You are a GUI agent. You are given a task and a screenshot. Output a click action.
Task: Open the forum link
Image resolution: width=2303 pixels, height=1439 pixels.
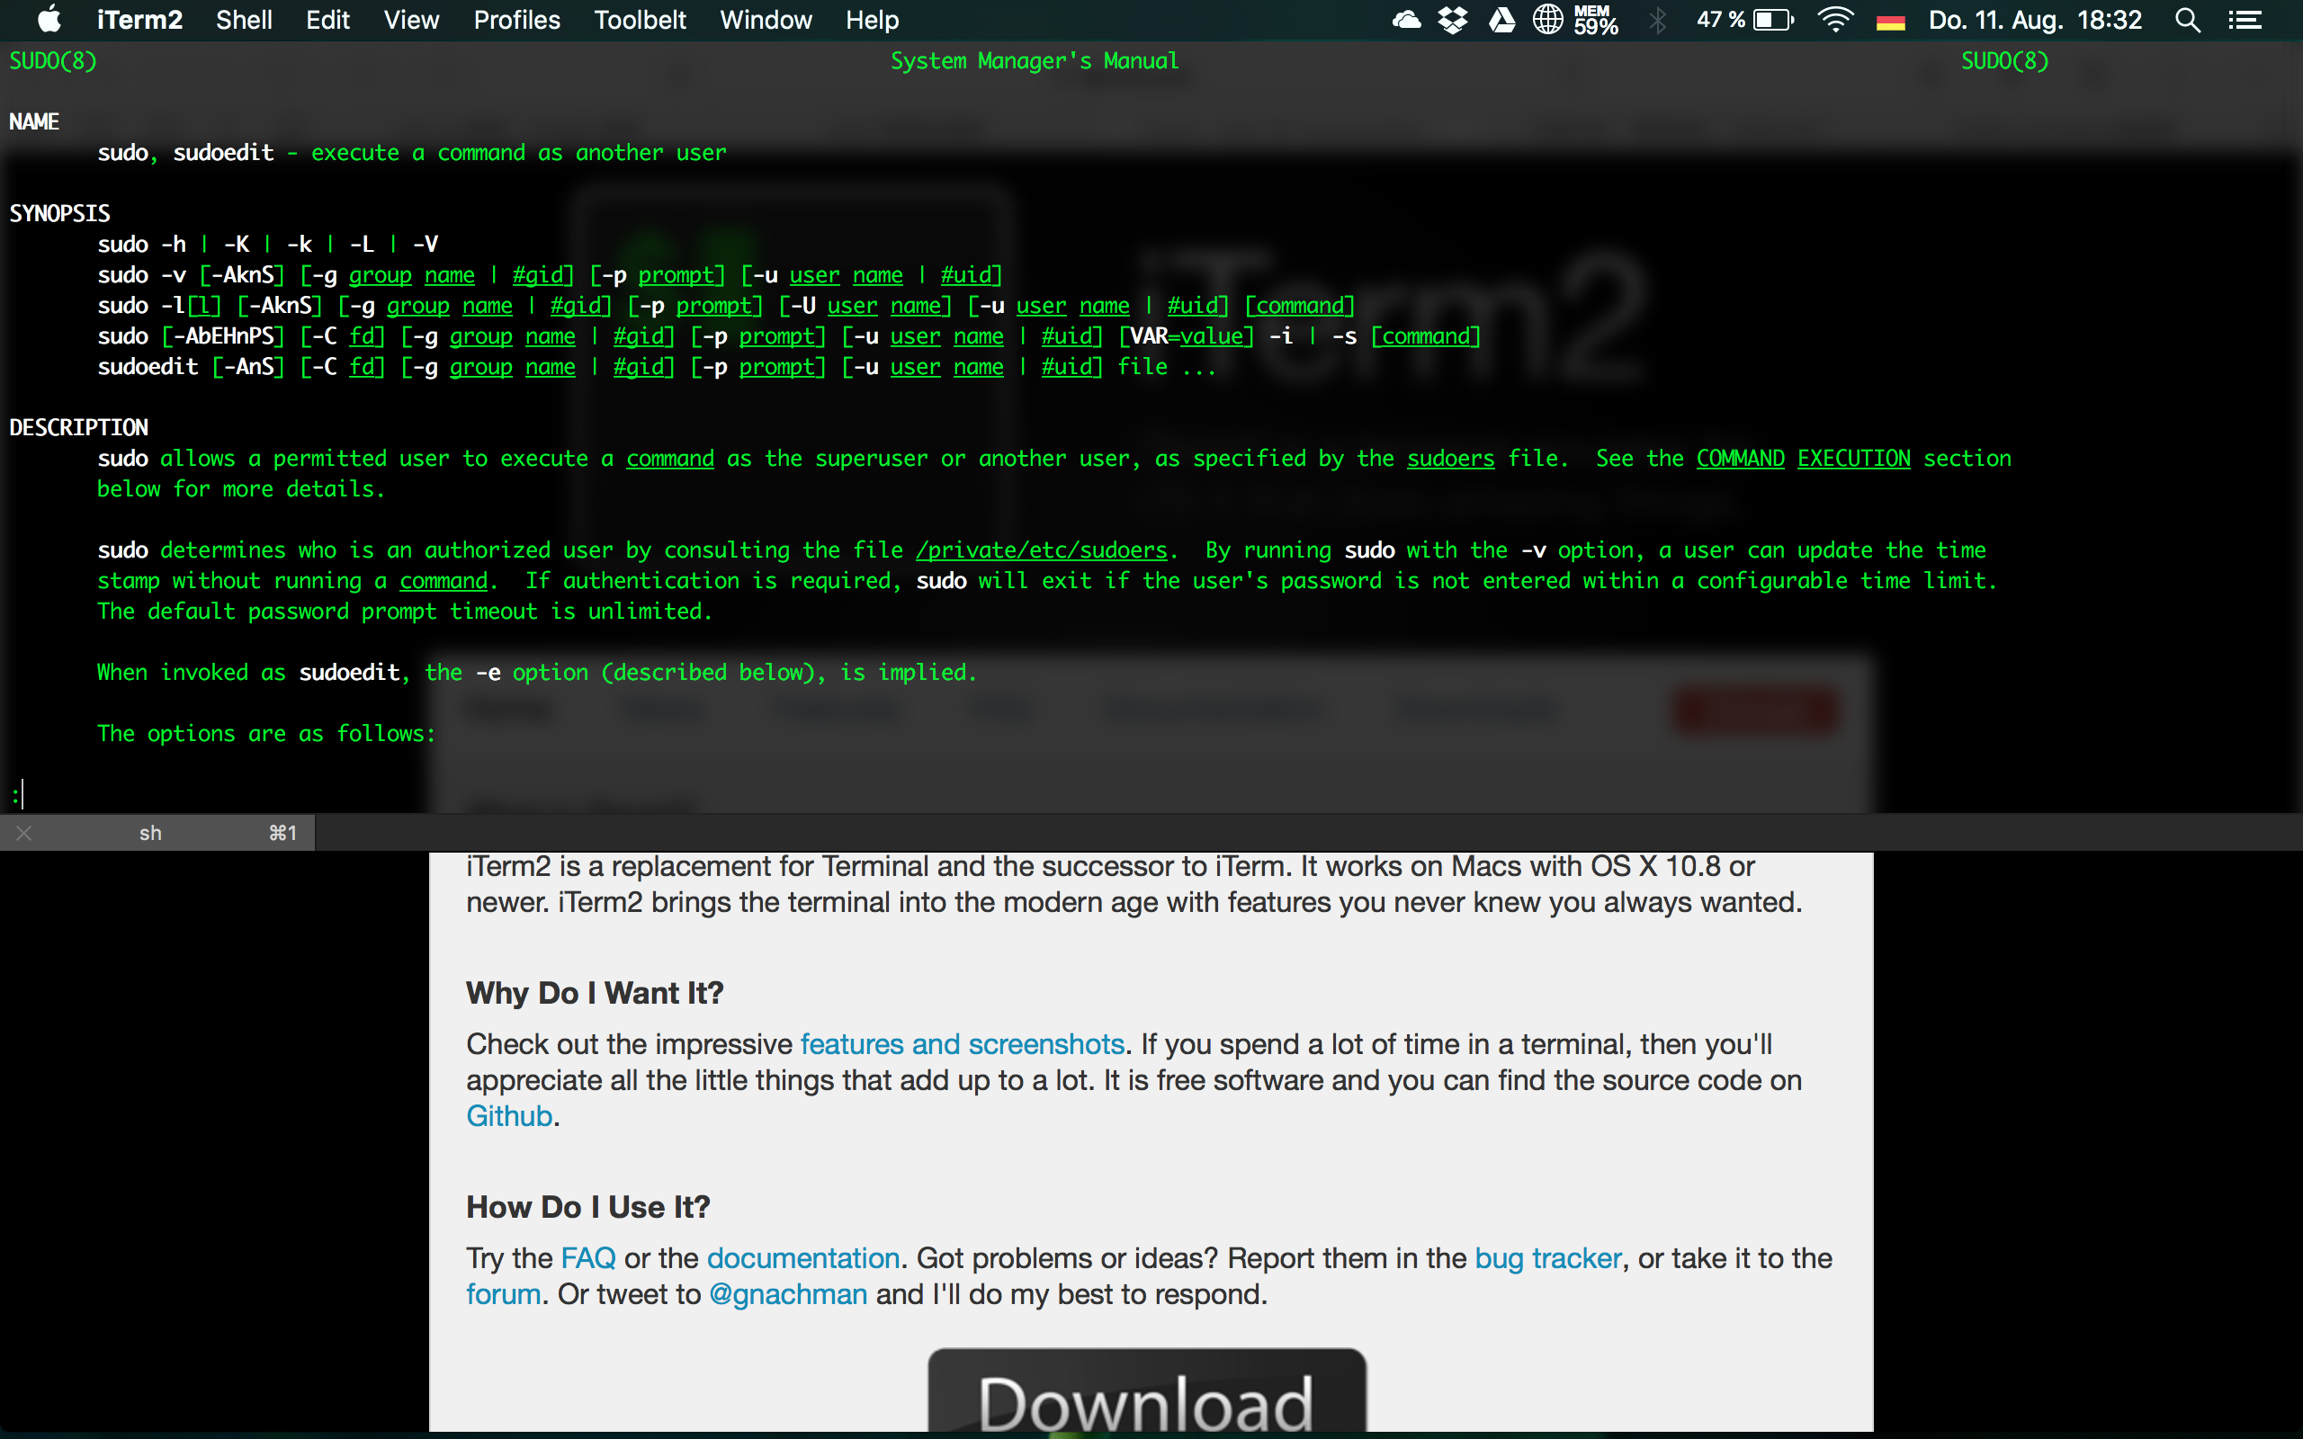point(504,1294)
